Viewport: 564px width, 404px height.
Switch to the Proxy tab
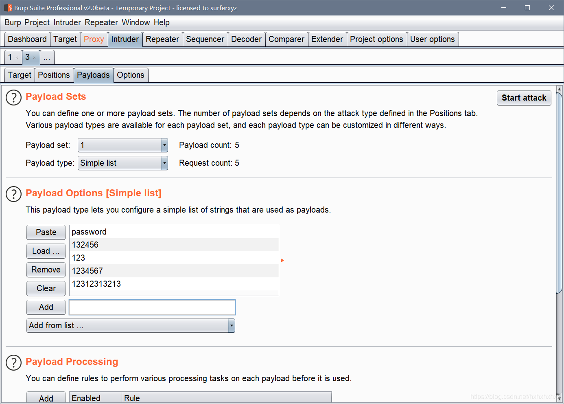click(94, 39)
